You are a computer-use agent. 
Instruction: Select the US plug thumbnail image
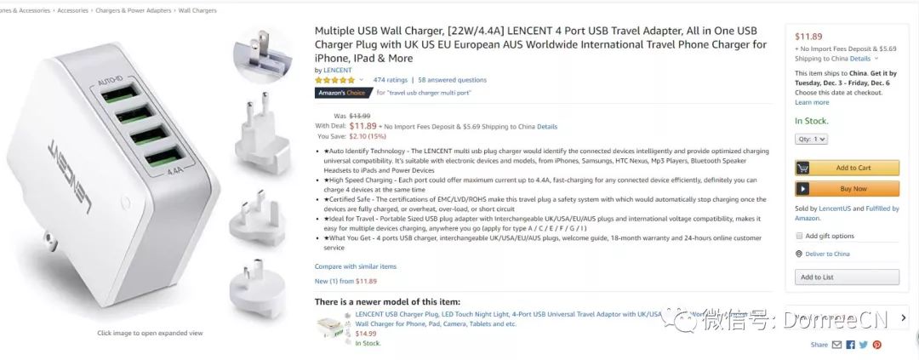coord(261,56)
